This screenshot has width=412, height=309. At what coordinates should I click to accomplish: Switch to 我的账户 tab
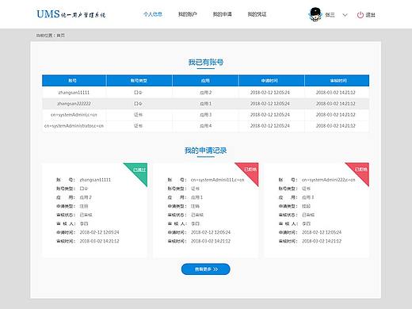(188, 14)
